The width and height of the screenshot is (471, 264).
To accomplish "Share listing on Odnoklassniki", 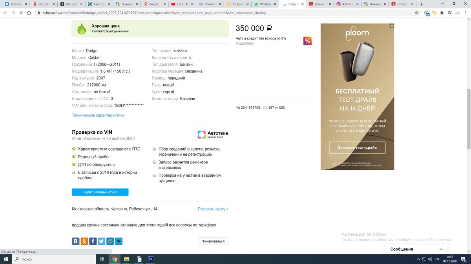I will point(84,241).
